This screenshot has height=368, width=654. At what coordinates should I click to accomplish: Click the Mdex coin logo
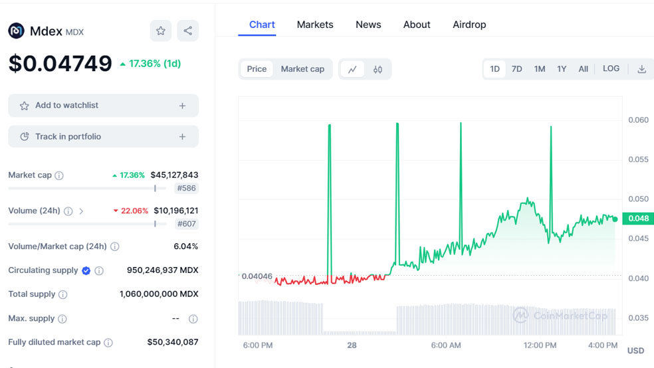(x=16, y=31)
